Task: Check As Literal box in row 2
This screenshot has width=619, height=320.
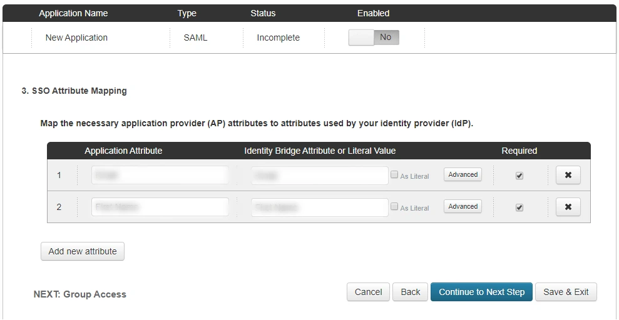Action: pos(394,206)
